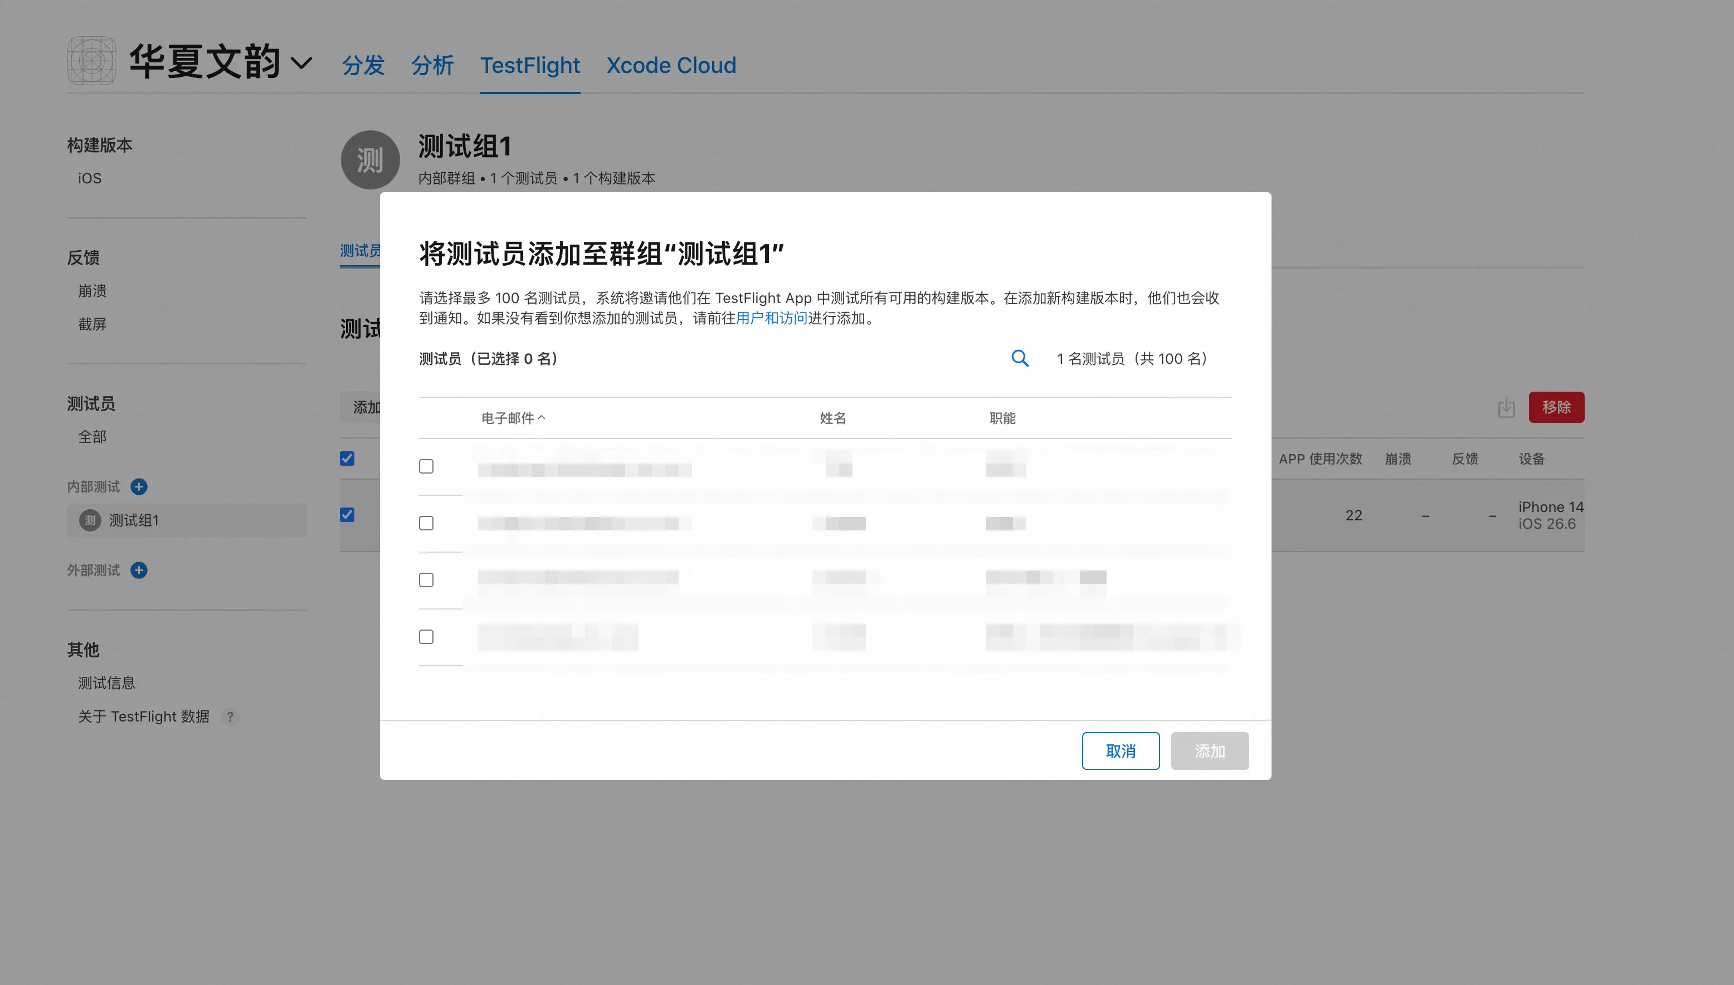
Task: Click the iPhone 14 device cell
Action: point(1551,515)
